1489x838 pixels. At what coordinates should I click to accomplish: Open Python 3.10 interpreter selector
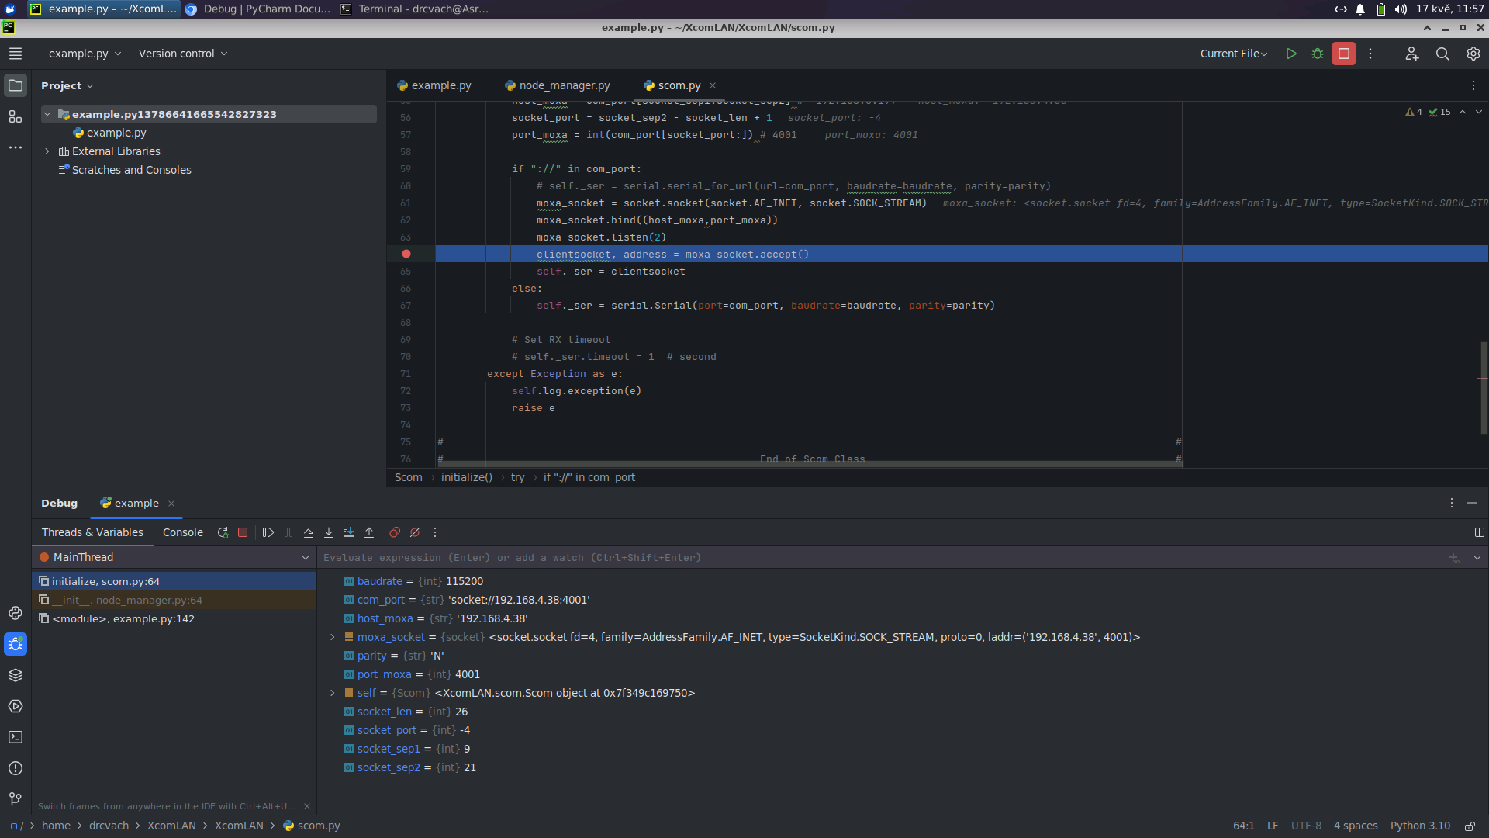(1420, 826)
